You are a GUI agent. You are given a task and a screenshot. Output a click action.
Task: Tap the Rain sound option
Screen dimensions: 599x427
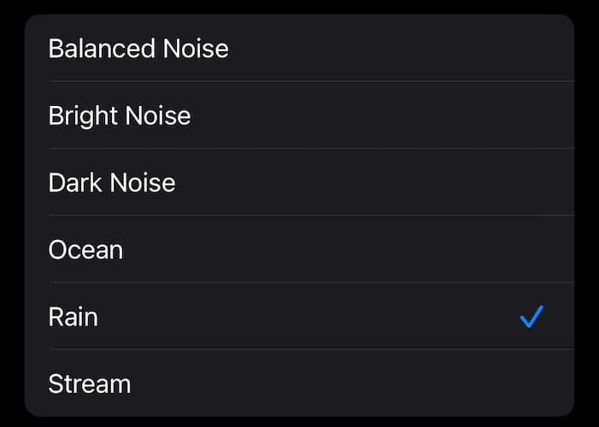point(299,317)
